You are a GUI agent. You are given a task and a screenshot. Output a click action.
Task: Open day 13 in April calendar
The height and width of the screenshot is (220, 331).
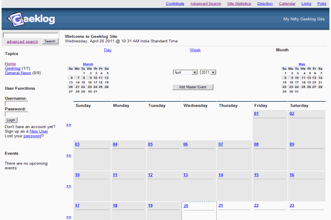click(185, 175)
